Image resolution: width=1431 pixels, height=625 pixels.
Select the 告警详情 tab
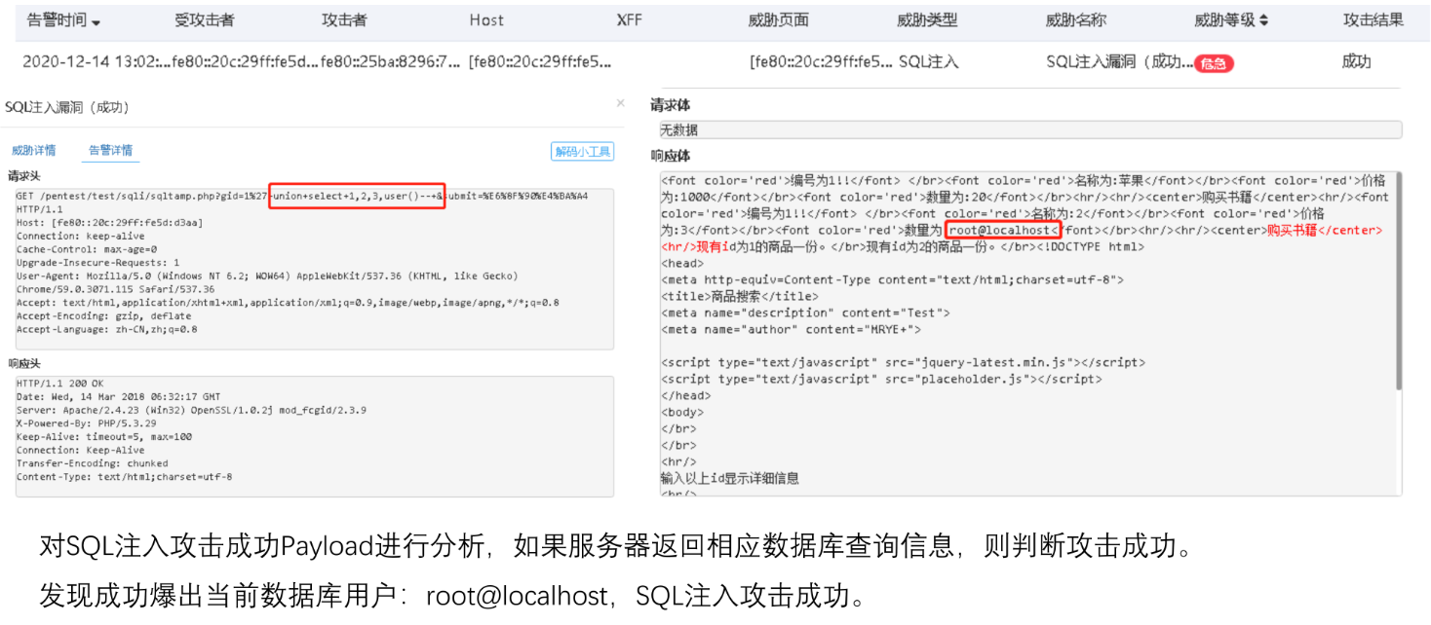(110, 150)
